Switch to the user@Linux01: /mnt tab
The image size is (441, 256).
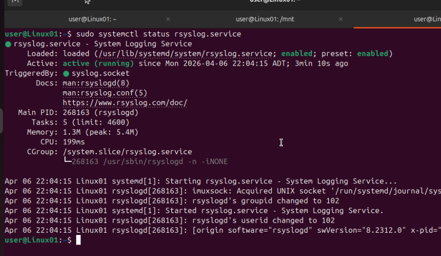(265, 19)
